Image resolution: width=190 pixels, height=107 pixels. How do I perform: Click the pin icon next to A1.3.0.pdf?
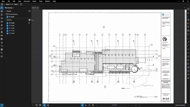click(x=29, y=23)
